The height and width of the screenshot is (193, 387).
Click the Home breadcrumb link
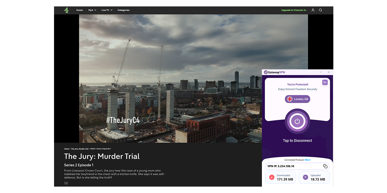67,149
